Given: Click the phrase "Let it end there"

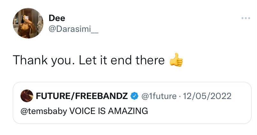Looking at the screenshot, I should [122, 60].
